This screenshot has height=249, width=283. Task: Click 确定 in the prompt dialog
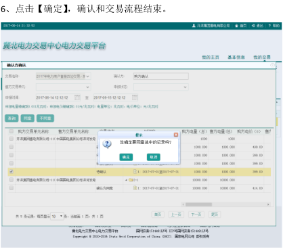point(126,157)
